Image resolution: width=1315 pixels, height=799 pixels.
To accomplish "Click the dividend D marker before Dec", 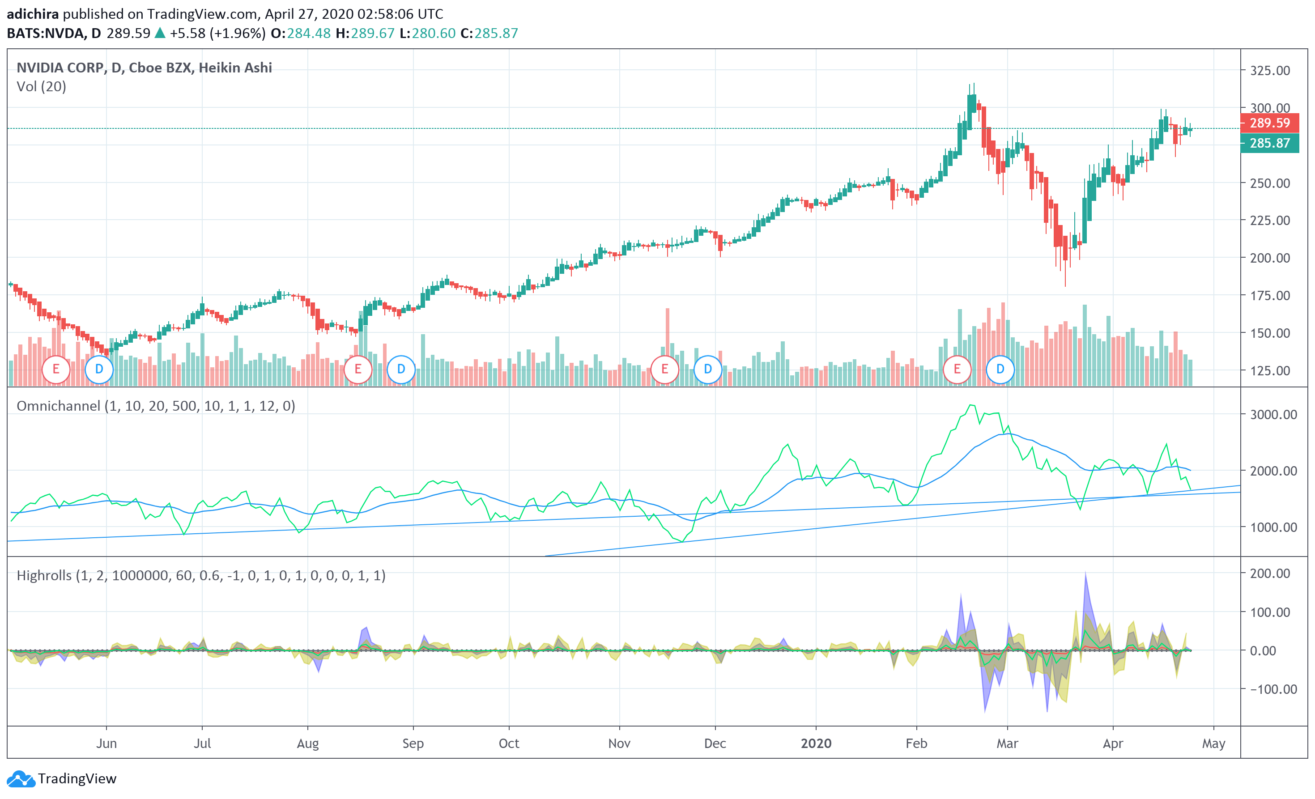I will pos(708,370).
